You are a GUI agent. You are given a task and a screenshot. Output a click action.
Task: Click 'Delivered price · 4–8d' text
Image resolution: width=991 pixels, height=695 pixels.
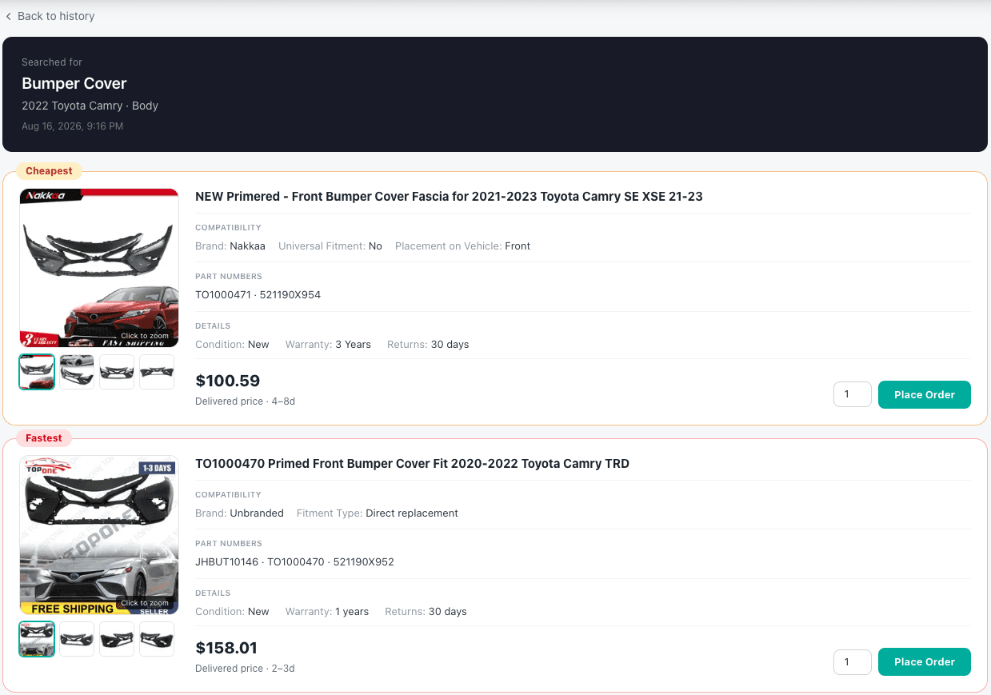pos(245,401)
